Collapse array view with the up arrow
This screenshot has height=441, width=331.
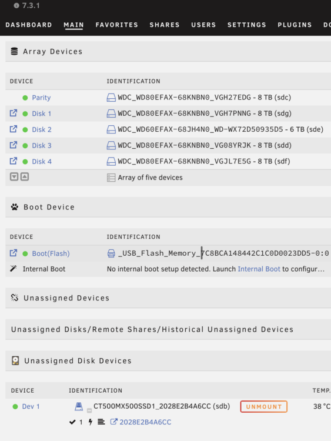25,176
